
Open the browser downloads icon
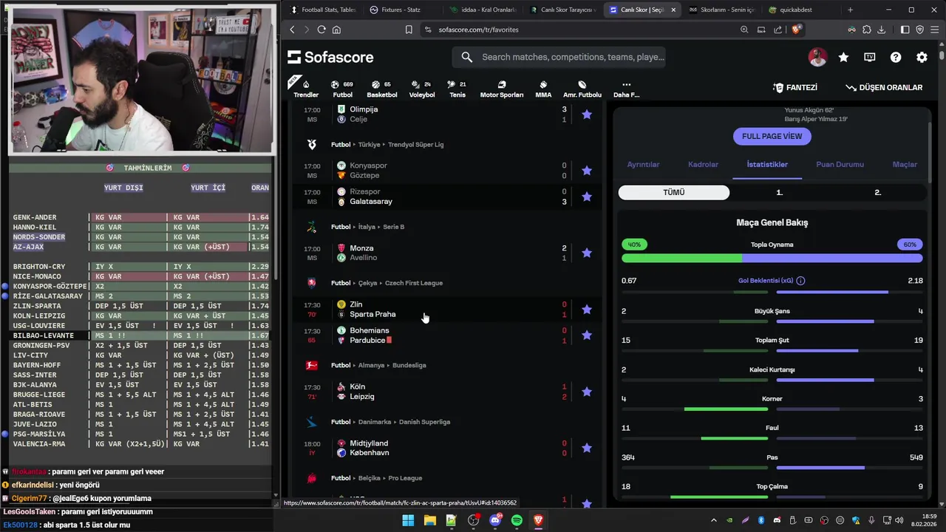[881, 30]
